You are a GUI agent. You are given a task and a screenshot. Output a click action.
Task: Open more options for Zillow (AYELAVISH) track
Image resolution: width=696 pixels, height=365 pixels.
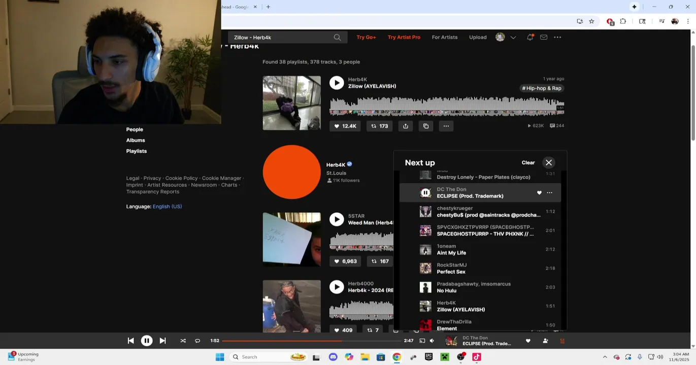[446, 126]
